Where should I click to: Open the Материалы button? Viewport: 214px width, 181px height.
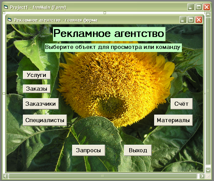pos(173,120)
